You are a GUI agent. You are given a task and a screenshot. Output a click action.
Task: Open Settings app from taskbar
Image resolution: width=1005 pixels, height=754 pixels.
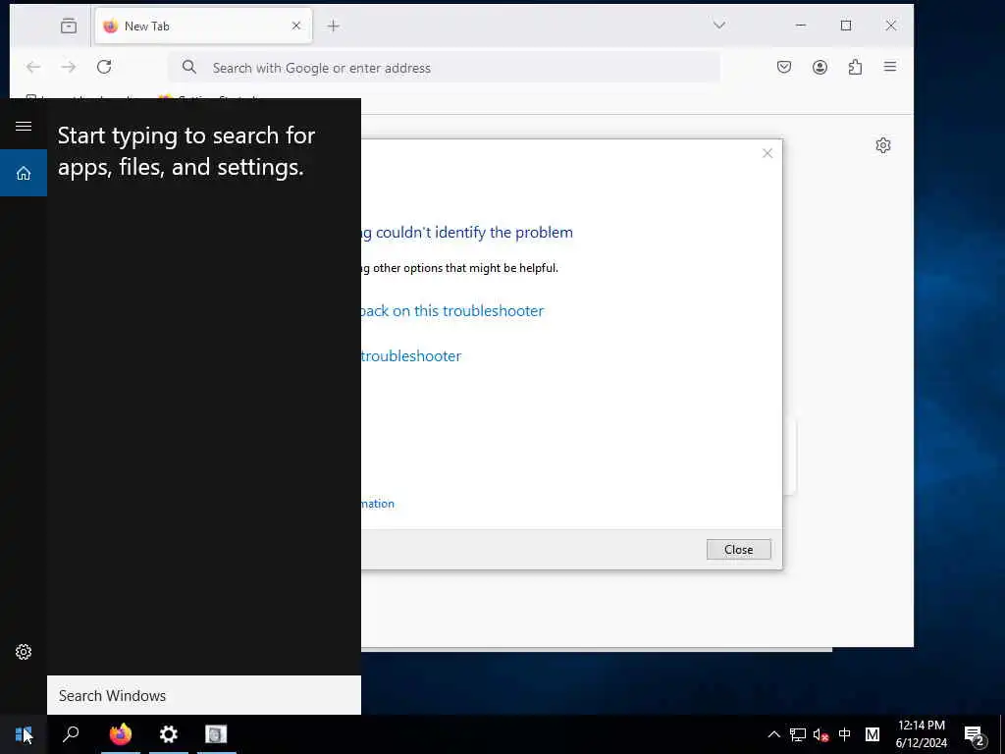169,734
